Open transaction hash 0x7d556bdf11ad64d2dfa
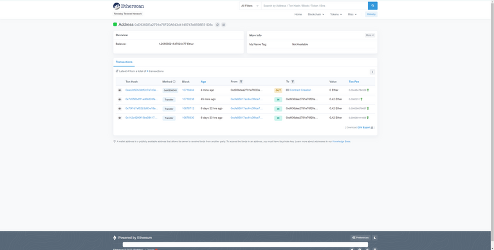 (142, 99)
